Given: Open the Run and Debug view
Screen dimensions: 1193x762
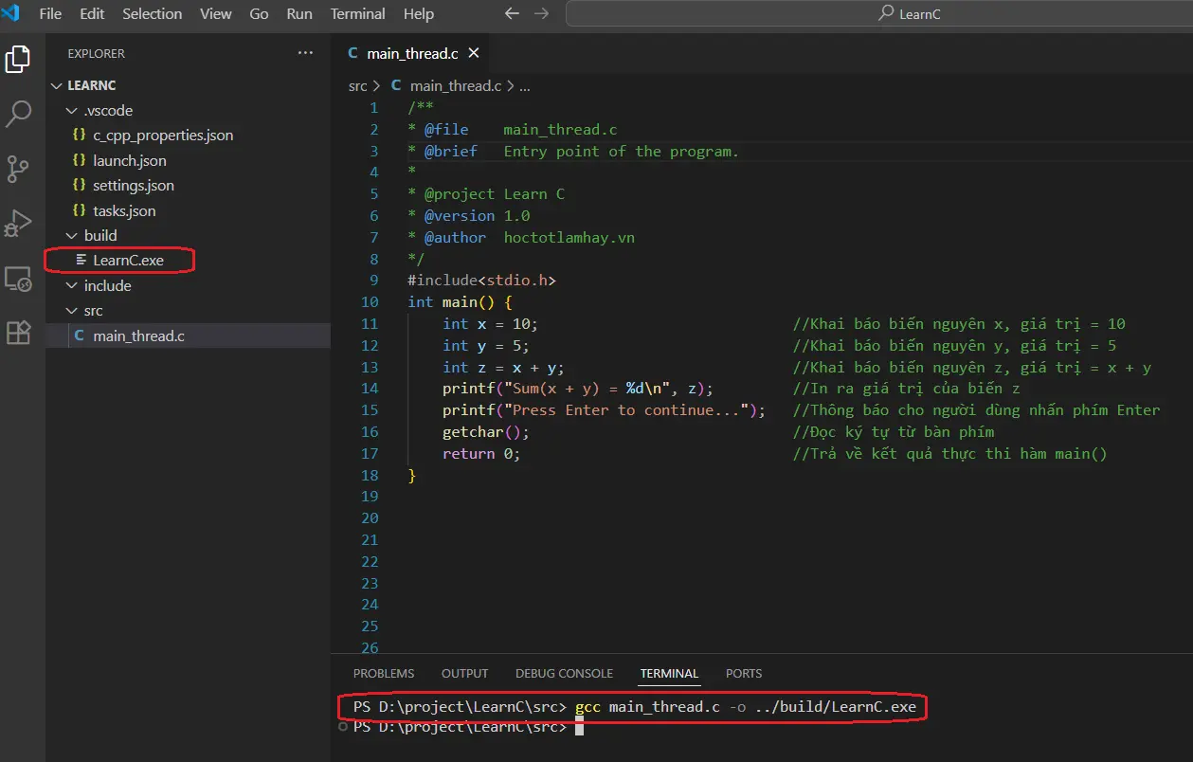Looking at the screenshot, I should click(18, 224).
